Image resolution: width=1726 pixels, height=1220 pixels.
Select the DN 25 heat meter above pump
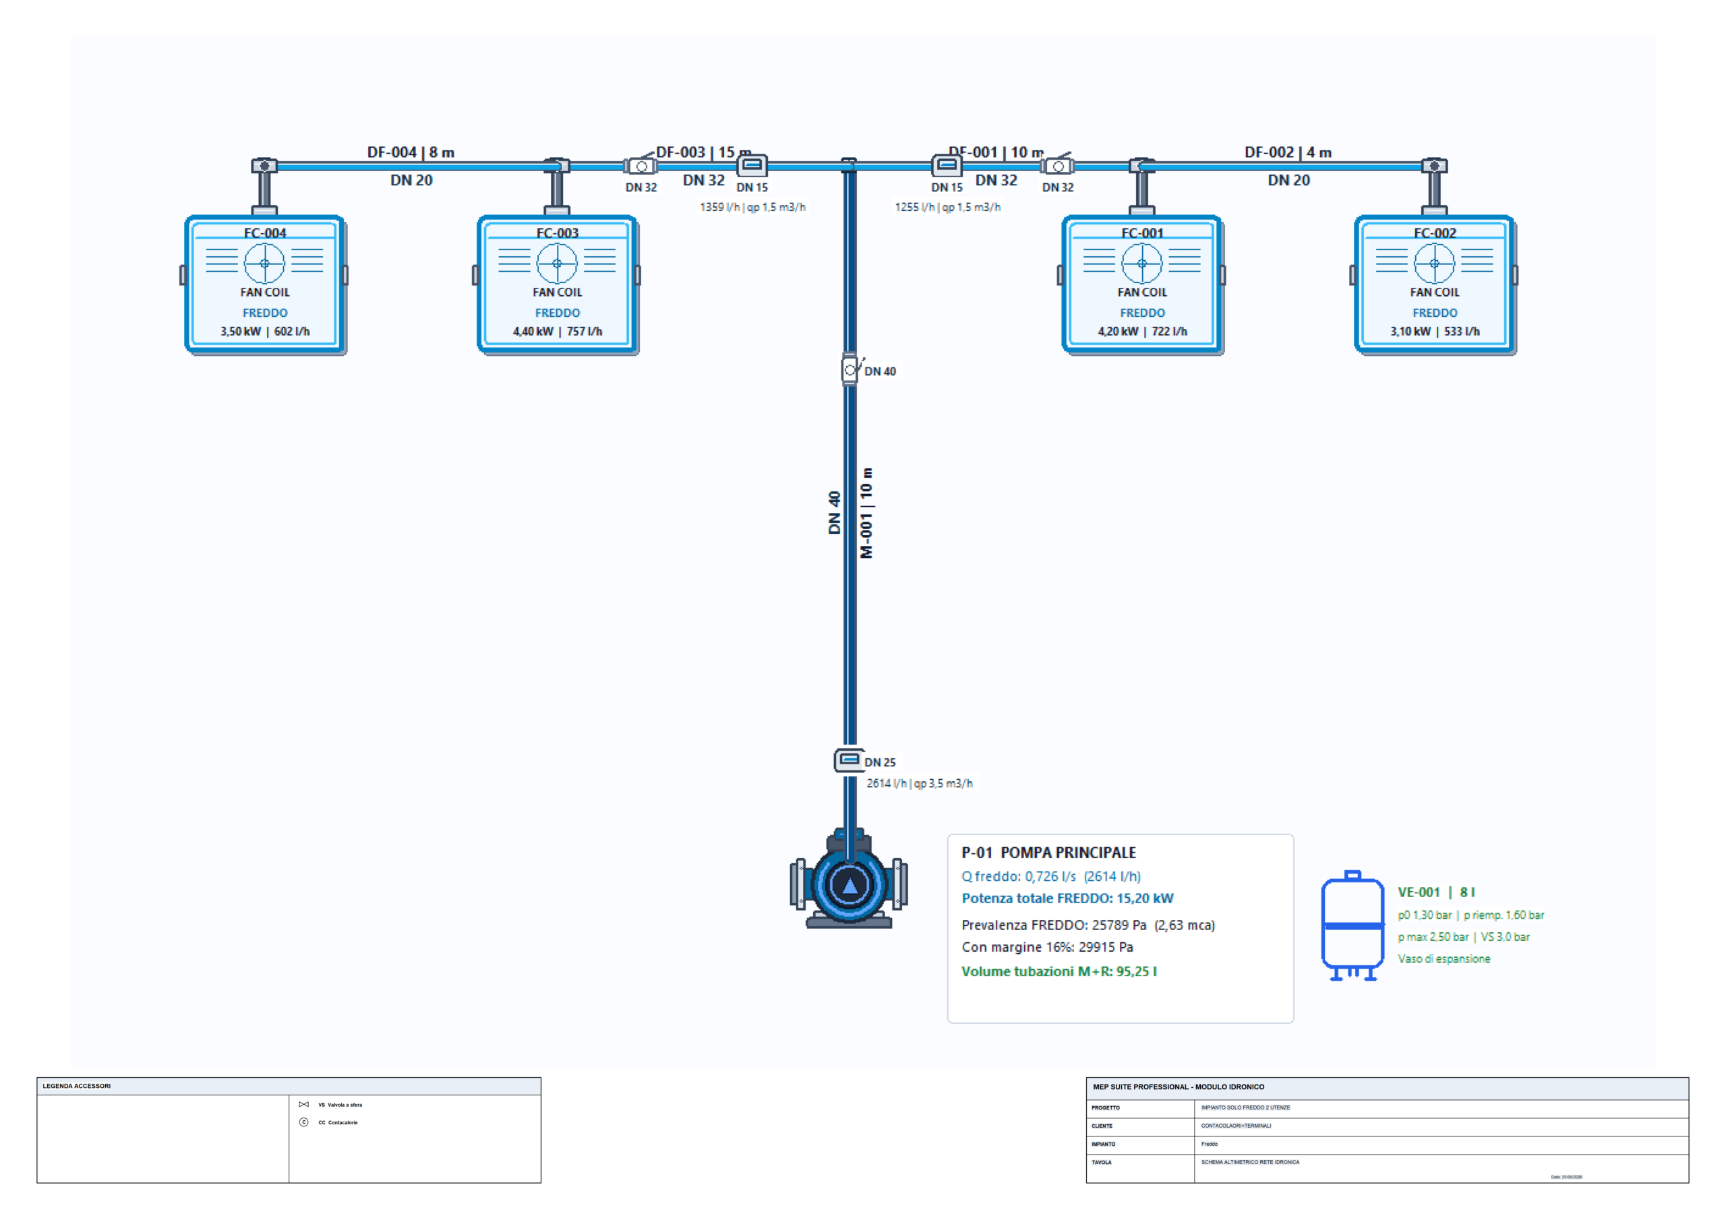(x=849, y=760)
